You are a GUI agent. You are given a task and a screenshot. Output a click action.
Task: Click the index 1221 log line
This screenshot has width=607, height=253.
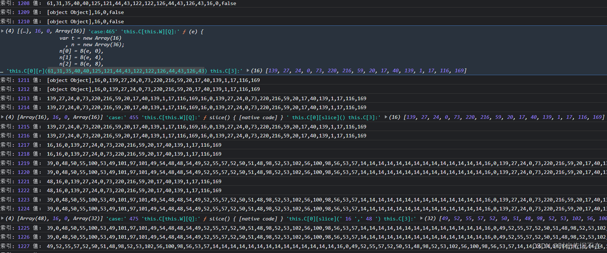tap(303, 181)
